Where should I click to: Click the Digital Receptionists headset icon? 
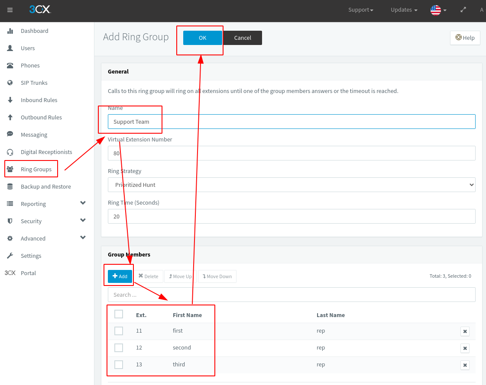click(10, 152)
